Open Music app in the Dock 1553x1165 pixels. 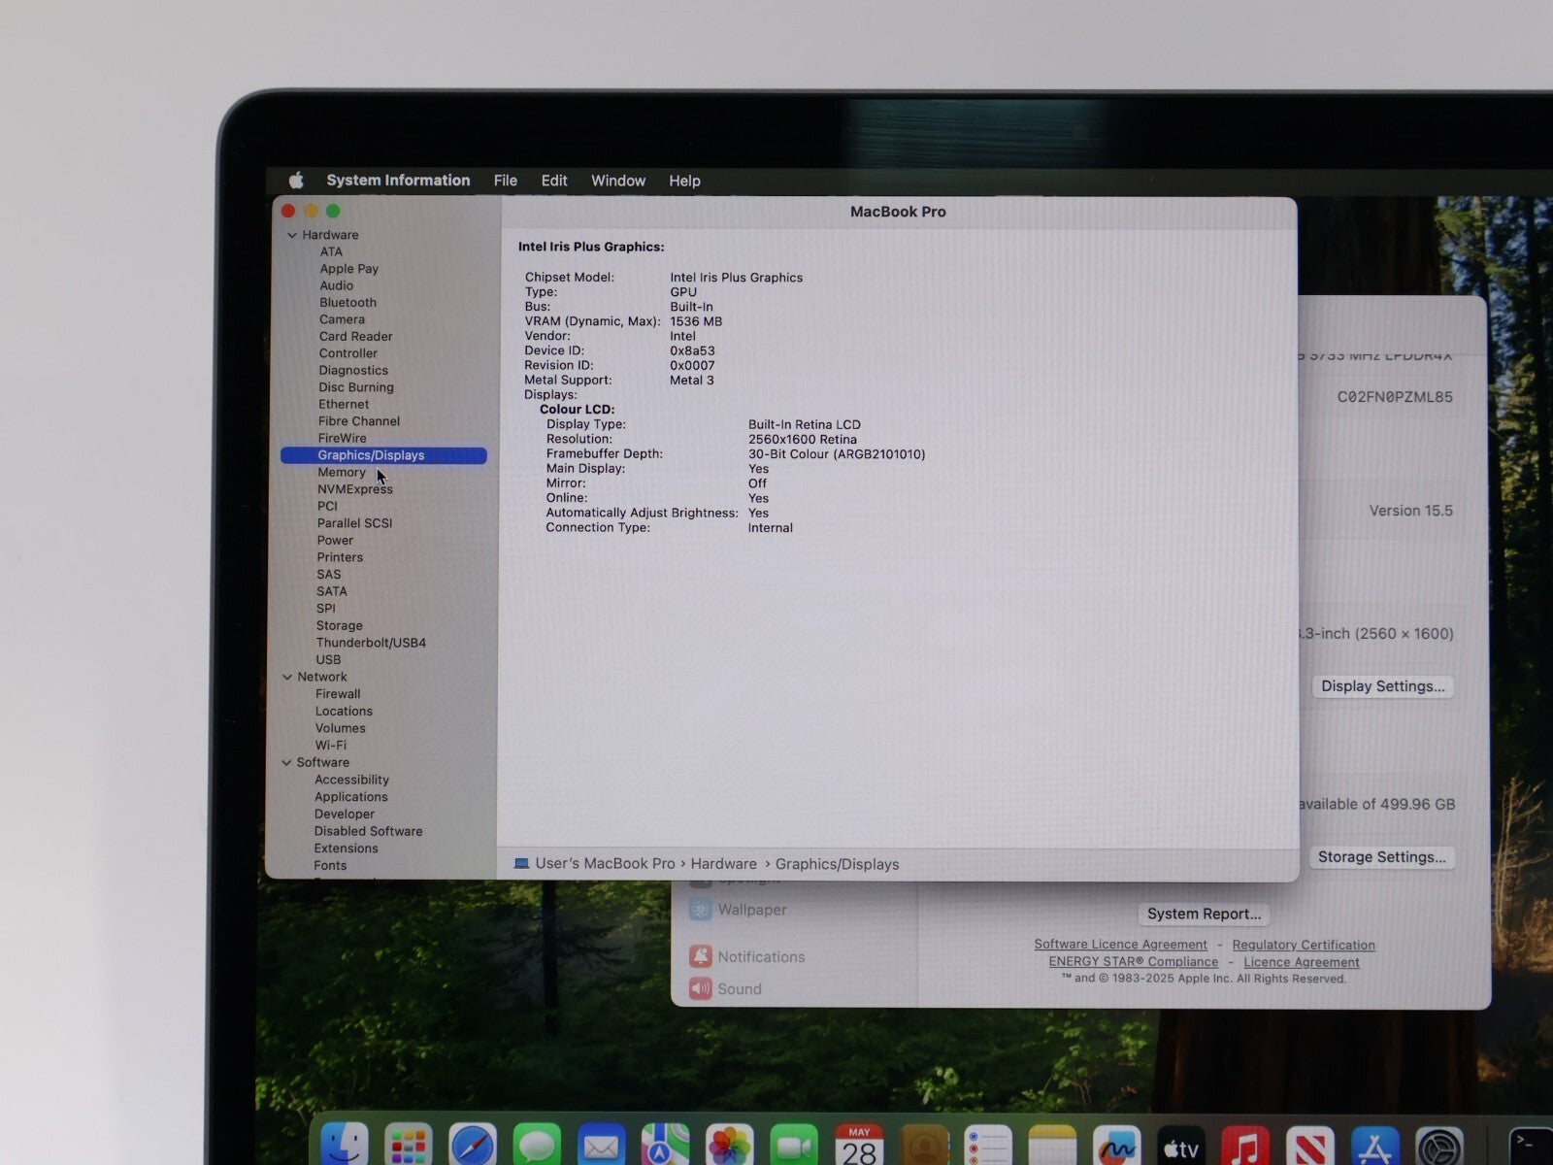coord(1245,1146)
